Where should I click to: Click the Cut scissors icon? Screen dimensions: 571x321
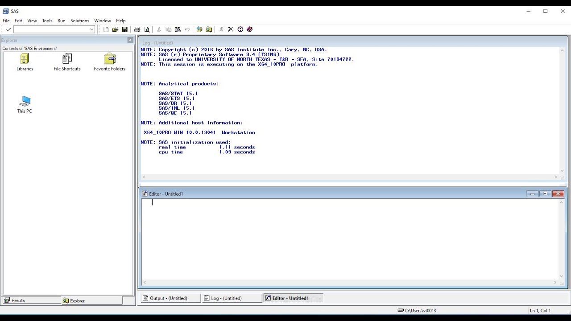pos(159,29)
